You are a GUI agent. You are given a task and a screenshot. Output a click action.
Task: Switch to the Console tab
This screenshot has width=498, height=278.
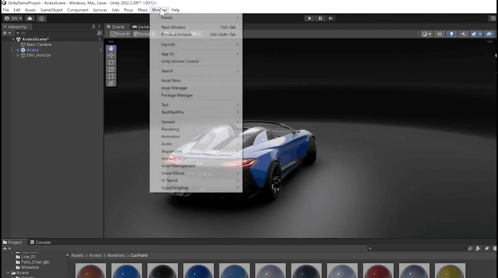point(43,242)
